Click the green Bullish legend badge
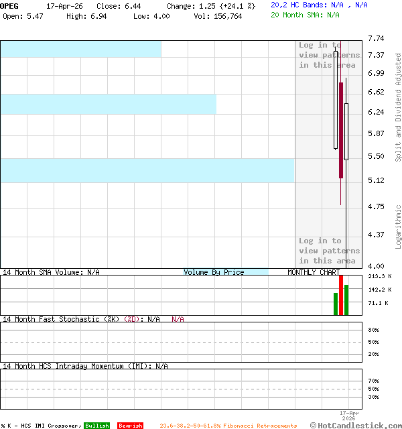 97,426
